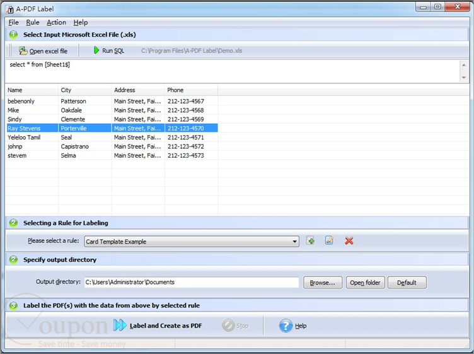Click the Open folder button

tap(365, 282)
